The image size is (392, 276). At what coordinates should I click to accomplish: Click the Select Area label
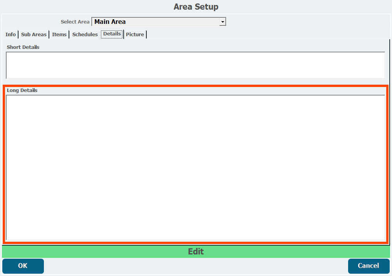coord(75,22)
